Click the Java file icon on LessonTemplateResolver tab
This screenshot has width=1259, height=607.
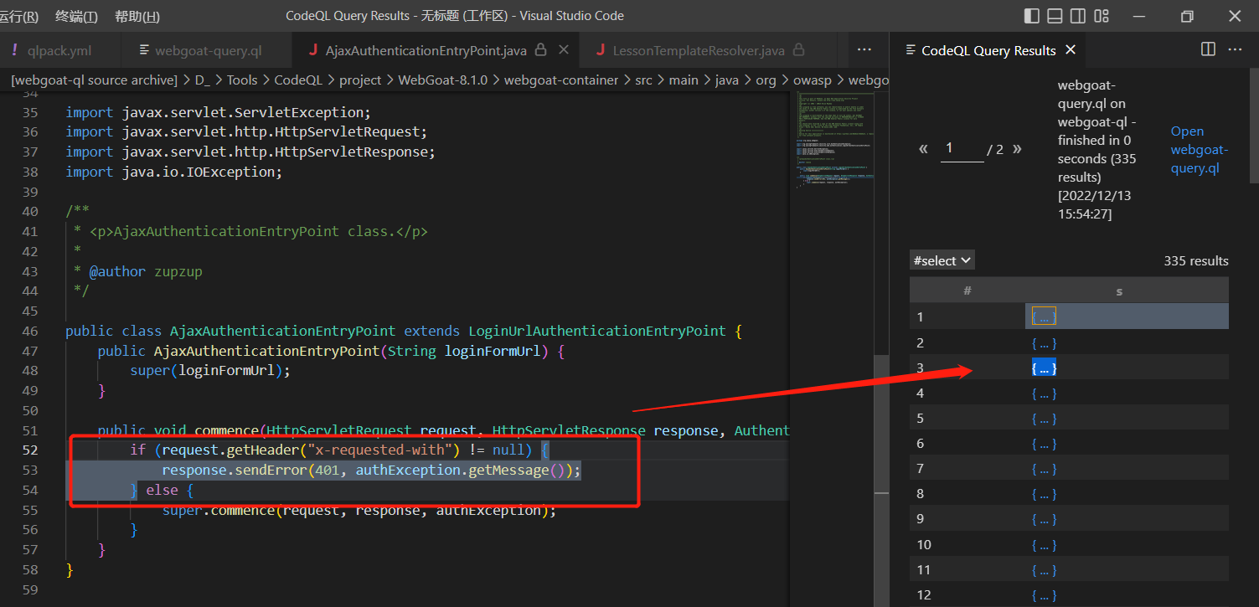click(x=600, y=50)
